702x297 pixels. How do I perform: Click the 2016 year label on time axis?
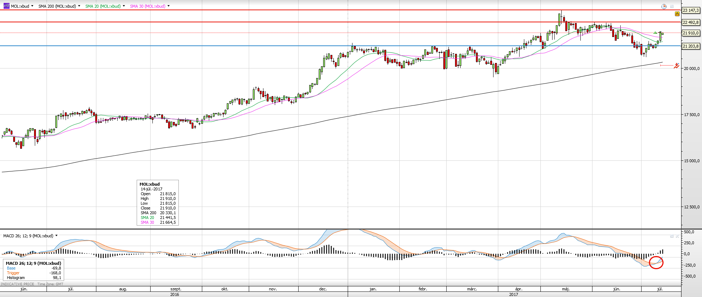[175, 294]
